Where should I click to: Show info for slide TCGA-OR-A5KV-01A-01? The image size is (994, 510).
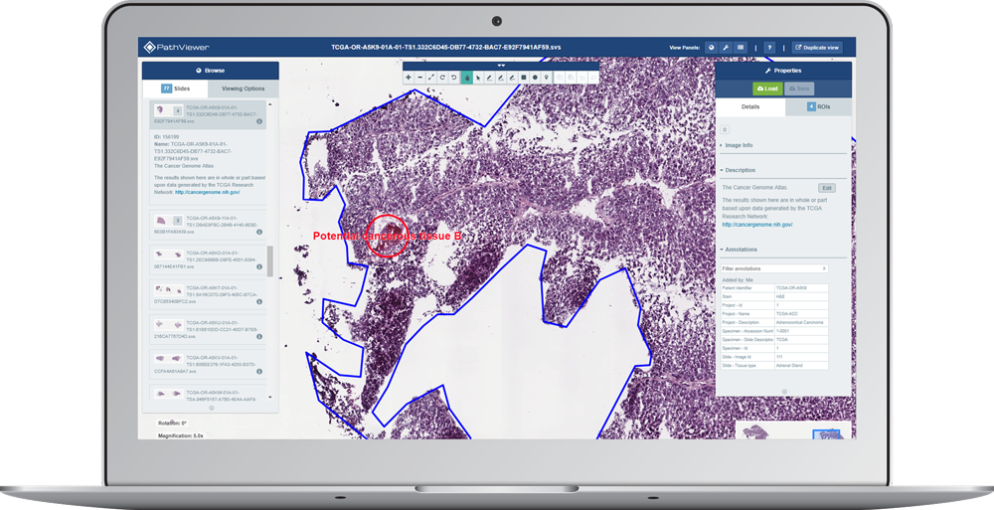[259, 372]
